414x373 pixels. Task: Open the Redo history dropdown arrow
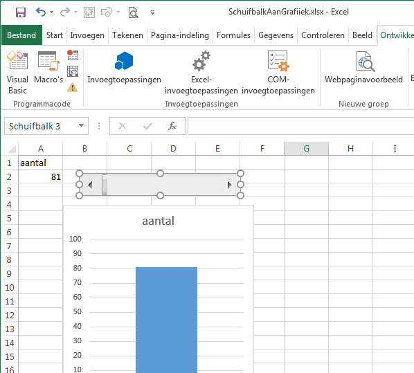pos(75,12)
